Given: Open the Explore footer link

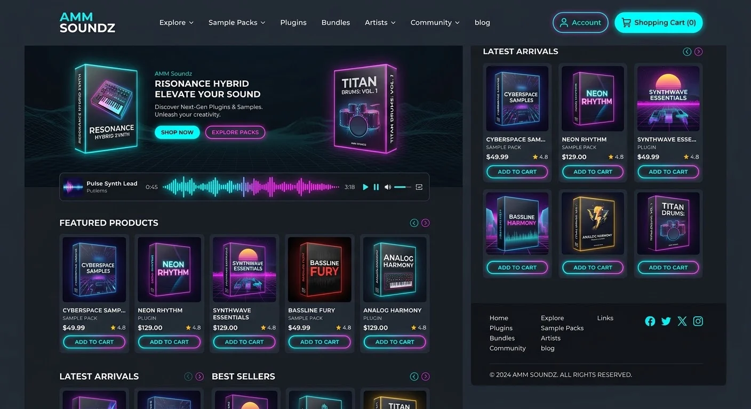Looking at the screenshot, I should coord(552,318).
